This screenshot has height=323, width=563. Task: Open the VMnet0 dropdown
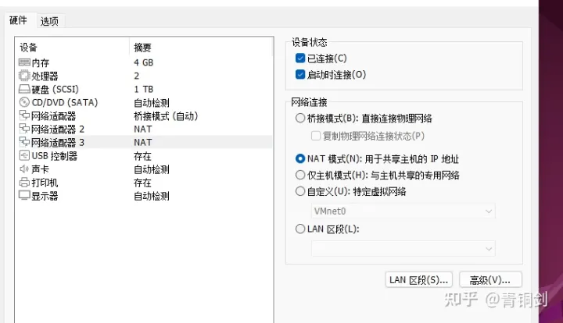[x=403, y=211]
